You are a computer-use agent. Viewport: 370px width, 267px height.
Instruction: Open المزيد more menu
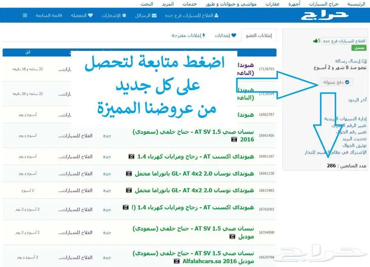168,4
